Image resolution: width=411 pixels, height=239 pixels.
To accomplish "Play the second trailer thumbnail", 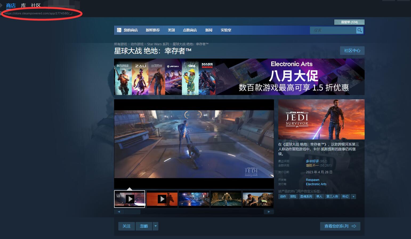I will 162,199.
